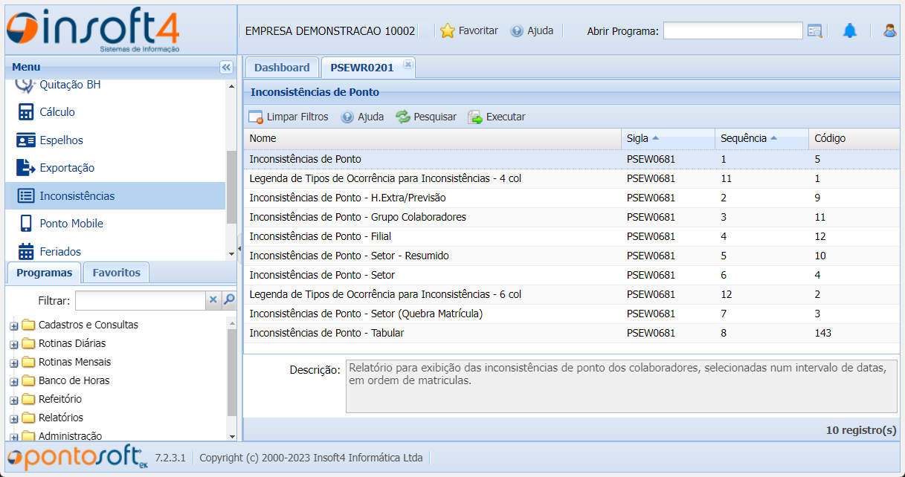Open Ponto Mobile in the menu
905x477 pixels.
[71, 224]
